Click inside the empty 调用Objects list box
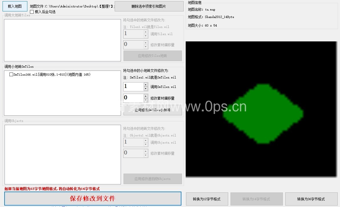Screen dimensions: 340x207 tap(62, 154)
